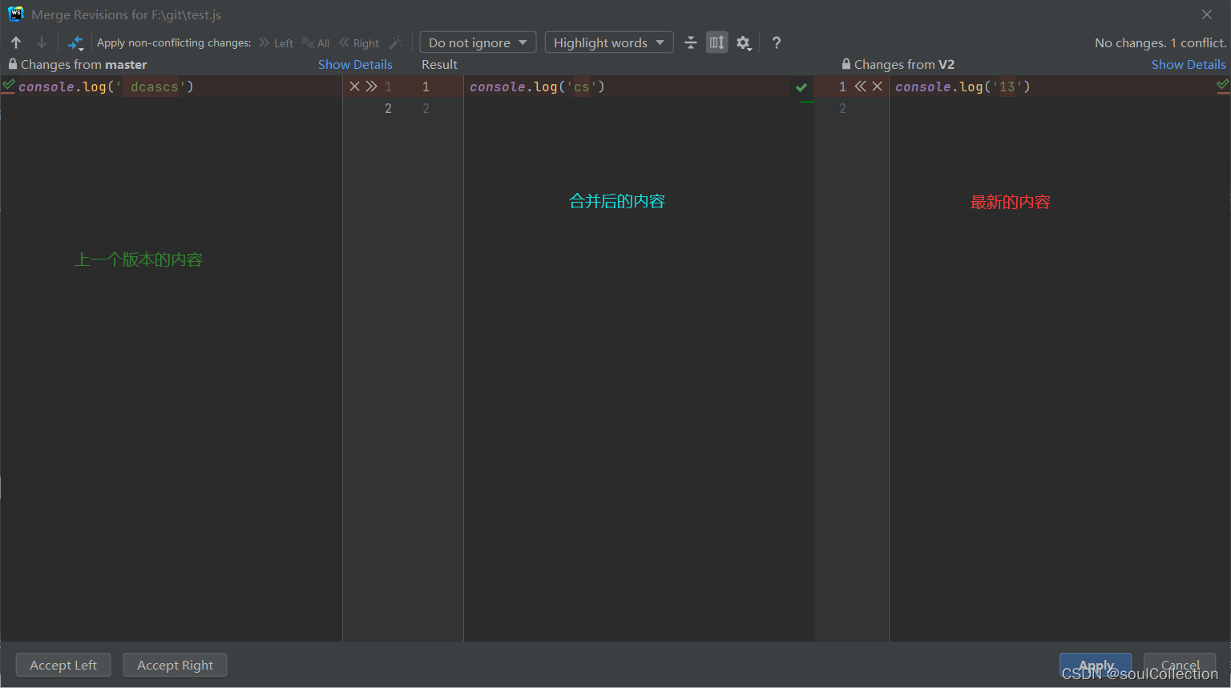The width and height of the screenshot is (1231, 688).
Task: Click 'Changes from master' header text
Action: (83, 64)
